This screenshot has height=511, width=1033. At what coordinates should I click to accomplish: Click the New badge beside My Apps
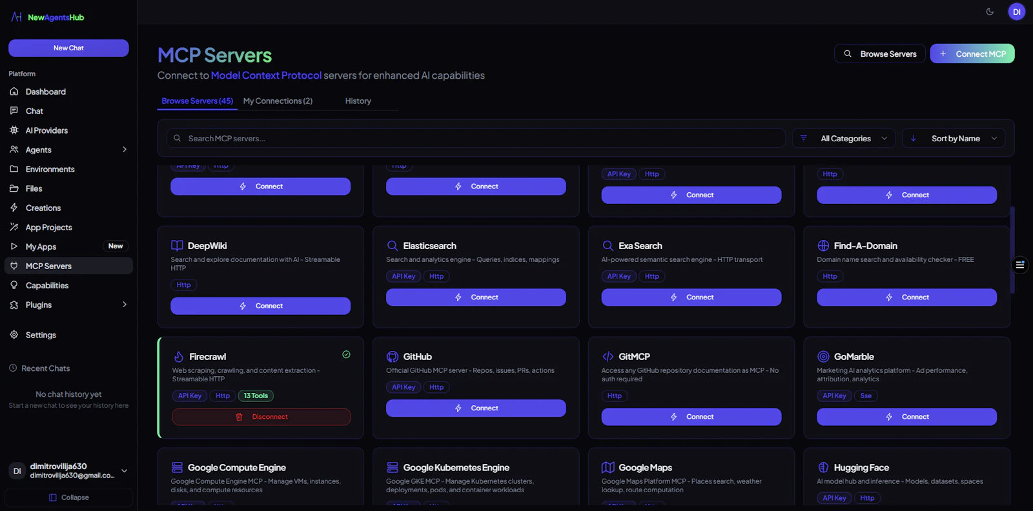pos(116,246)
